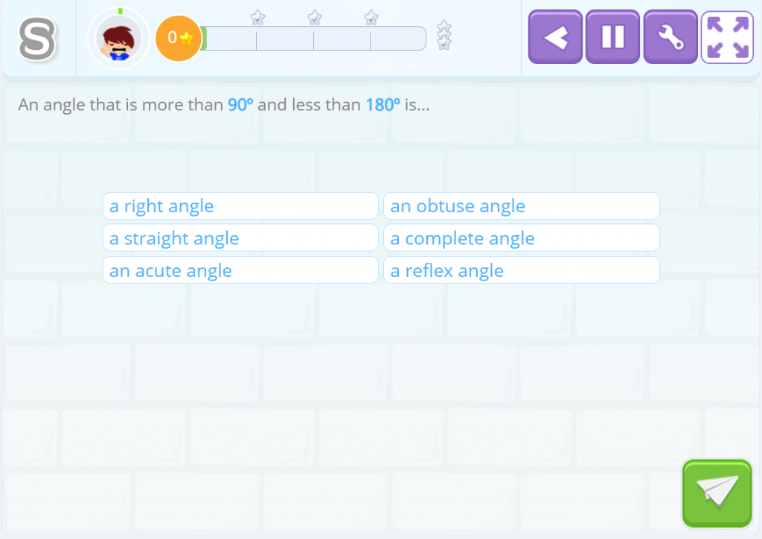Pause the quiz game
Screen dimensions: 762x539
point(612,36)
